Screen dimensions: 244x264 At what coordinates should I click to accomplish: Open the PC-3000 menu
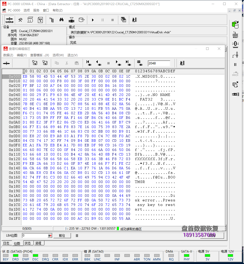click(x=14, y=10)
